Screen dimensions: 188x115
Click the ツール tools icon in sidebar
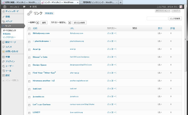tap(3, 71)
